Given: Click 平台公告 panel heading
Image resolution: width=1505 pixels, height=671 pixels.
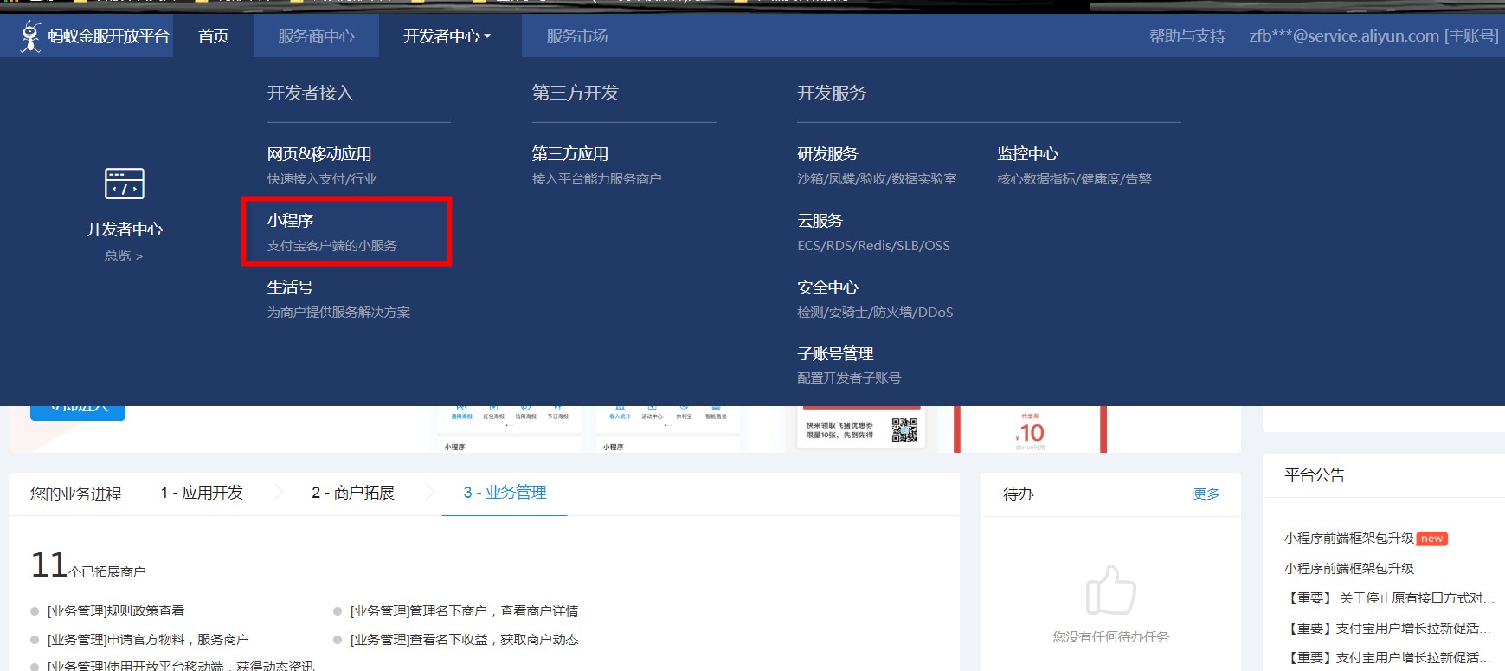Looking at the screenshot, I should (x=1315, y=475).
